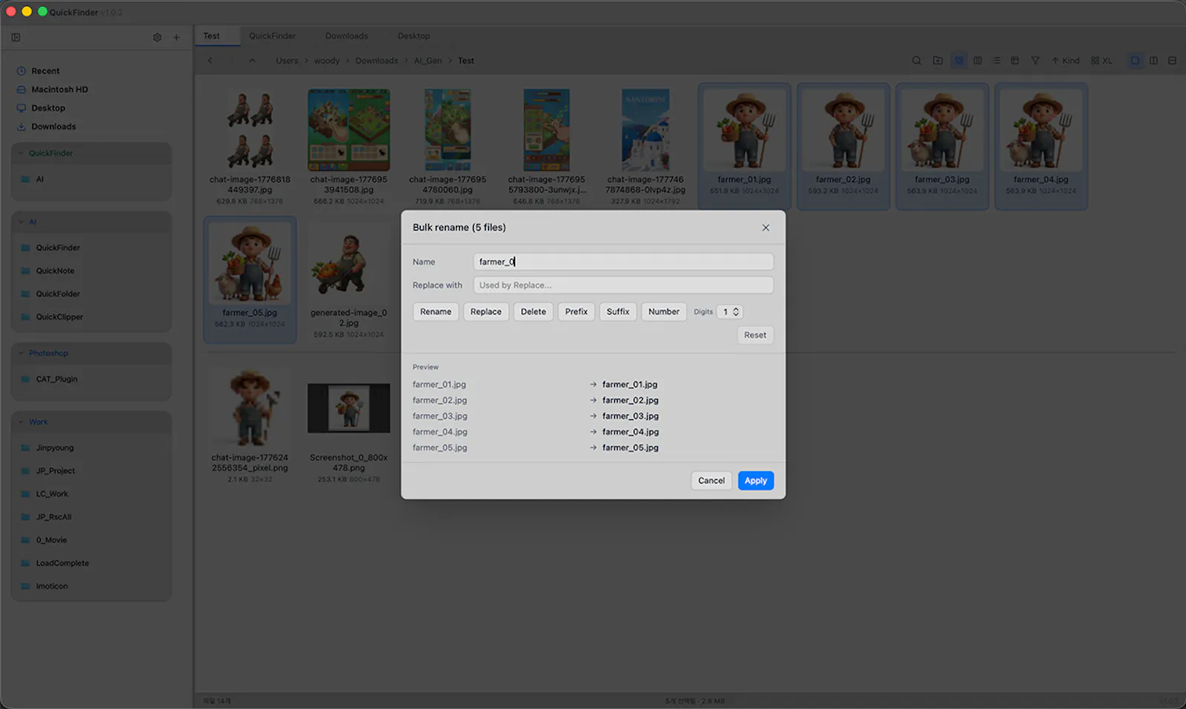Collapse the Work sidebar group
This screenshot has height=709, width=1186.
pos(21,422)
